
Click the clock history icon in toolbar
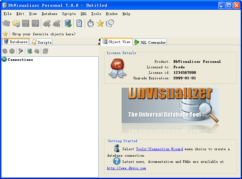(110, 23)
